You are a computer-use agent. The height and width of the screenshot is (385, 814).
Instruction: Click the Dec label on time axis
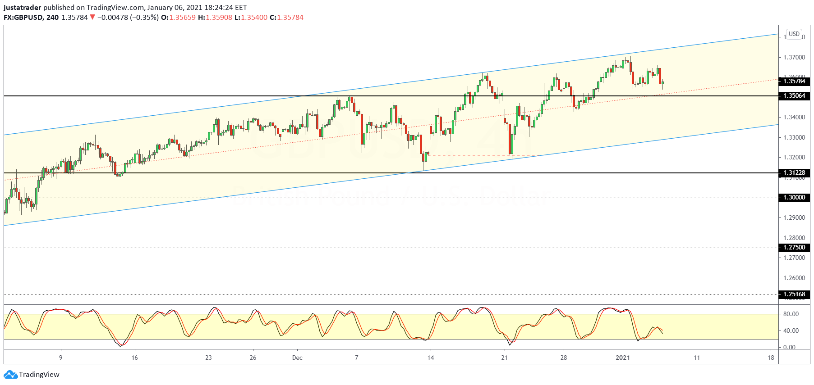[x=297, y=358]
